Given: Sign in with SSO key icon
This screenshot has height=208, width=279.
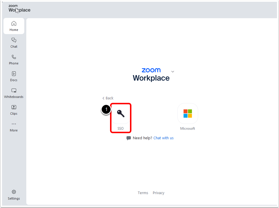Looking at the screenshot, I should pos(121,114).
